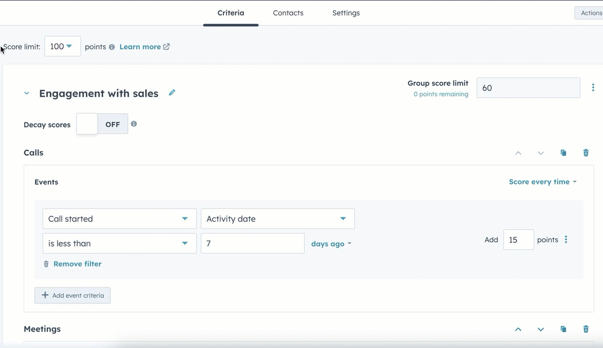Move the Calls section up
The image size is (603, 348).
click(518, 152)
